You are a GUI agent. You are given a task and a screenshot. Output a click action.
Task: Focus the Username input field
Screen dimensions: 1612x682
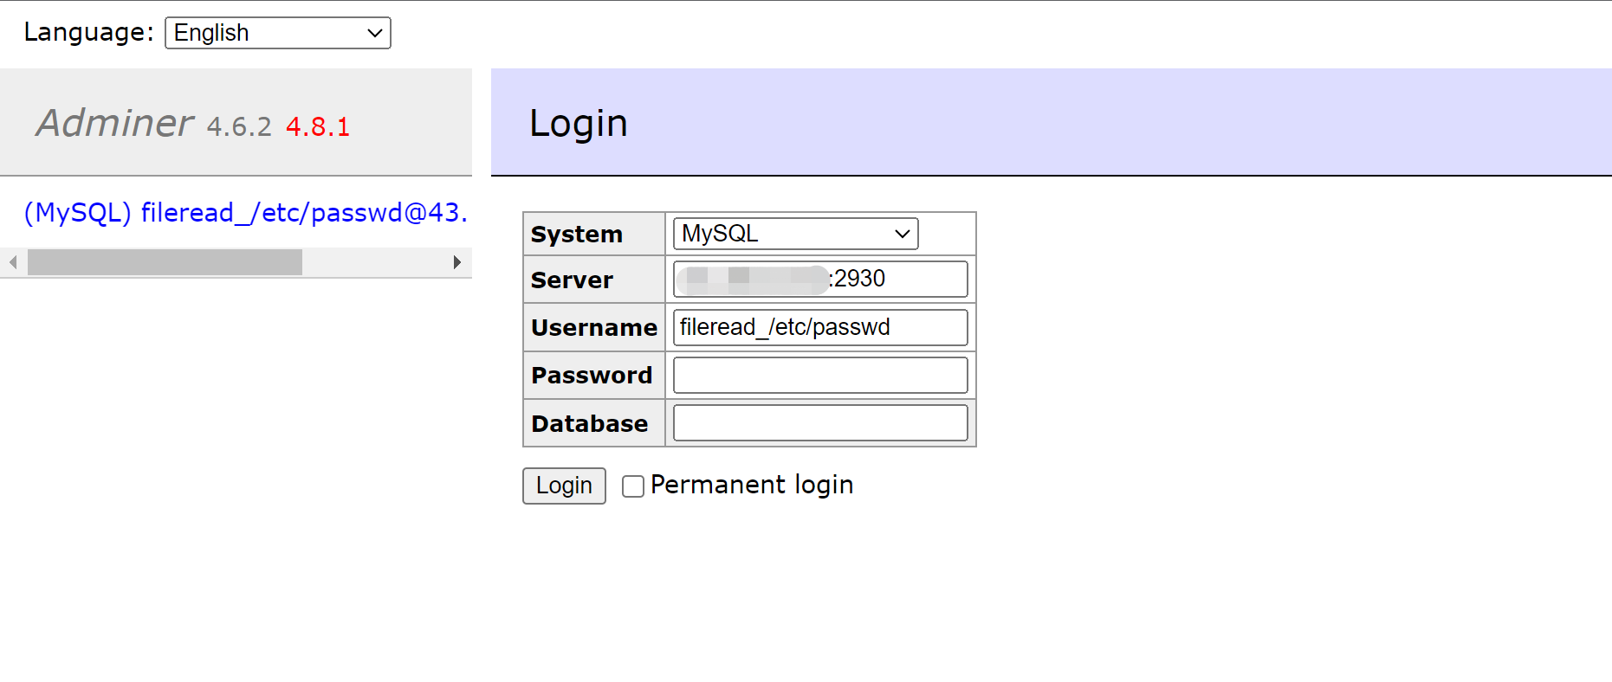819,327
